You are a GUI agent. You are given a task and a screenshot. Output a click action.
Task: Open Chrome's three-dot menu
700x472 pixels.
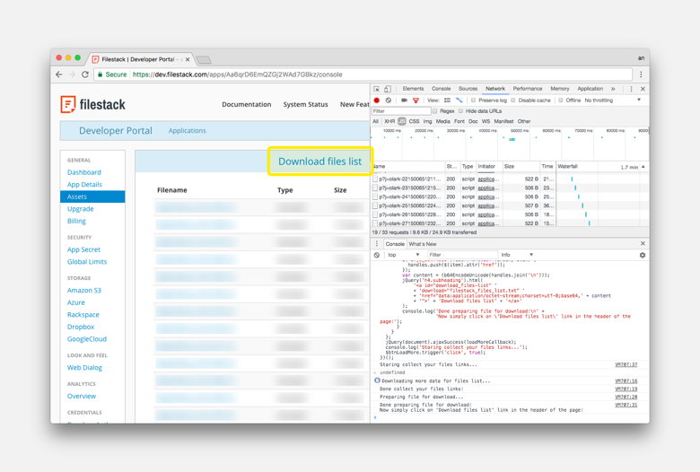(641, 74)
